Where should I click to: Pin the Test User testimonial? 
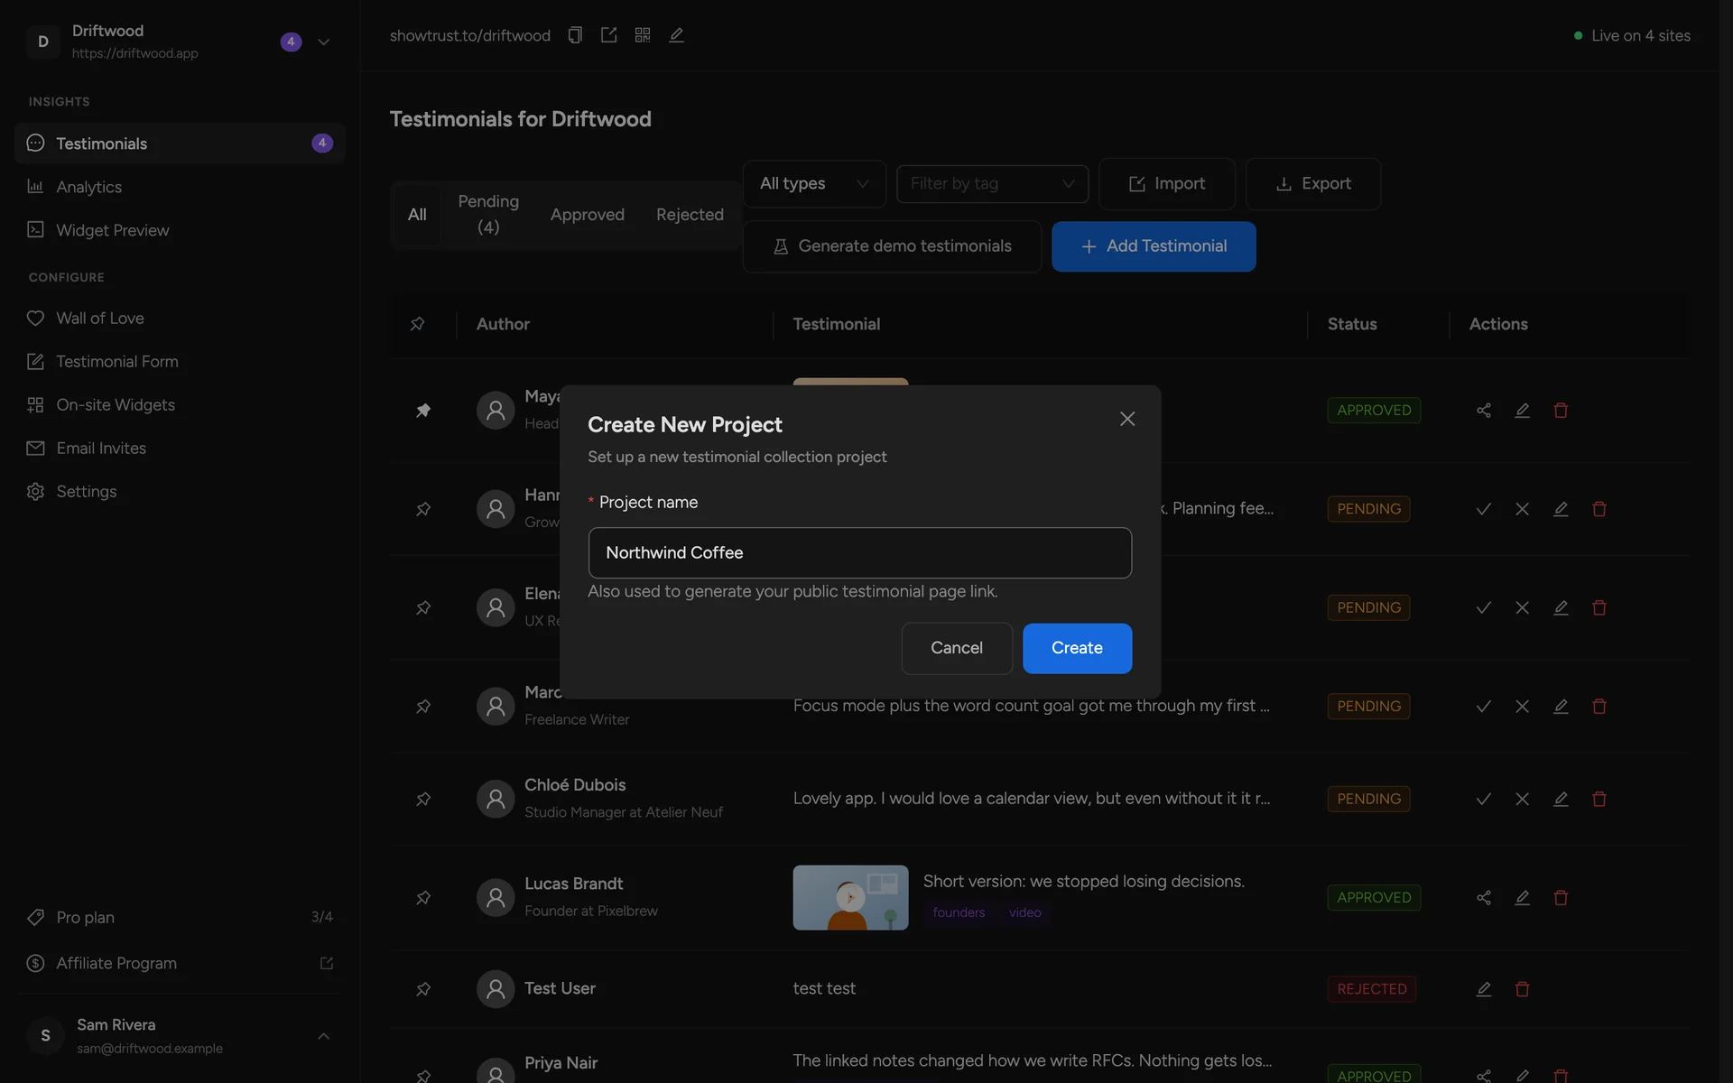(x=423, y=989)
